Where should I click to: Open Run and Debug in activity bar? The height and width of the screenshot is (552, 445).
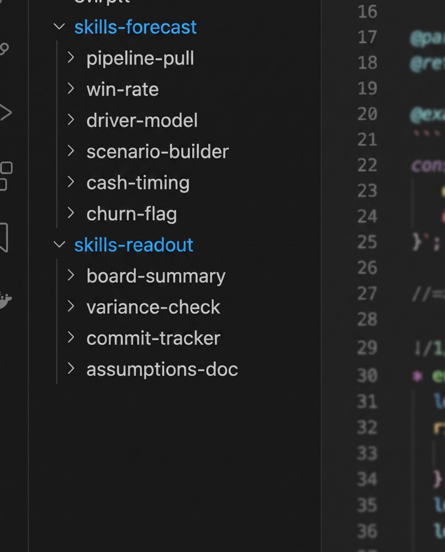coord(5,113)
